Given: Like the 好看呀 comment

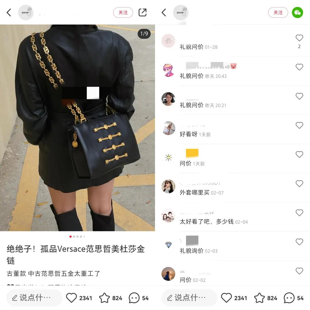Looking at the screenshot, I should tap(299, 125).
